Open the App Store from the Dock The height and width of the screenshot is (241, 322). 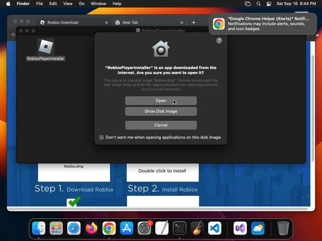tap(127, 228)
